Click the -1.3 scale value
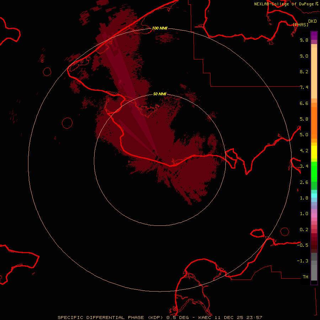Screen dimensions: 320x320 (303, 261)
